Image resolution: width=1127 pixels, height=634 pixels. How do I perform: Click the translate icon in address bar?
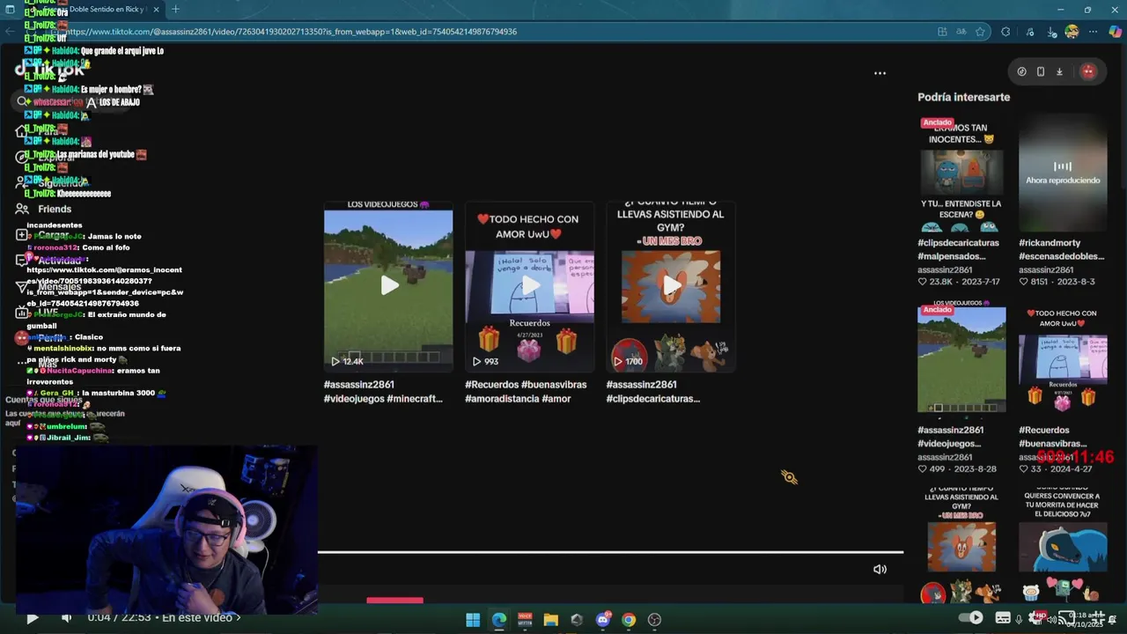point(961,32)
